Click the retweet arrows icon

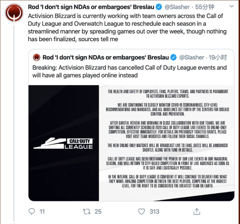click(87, 211)
